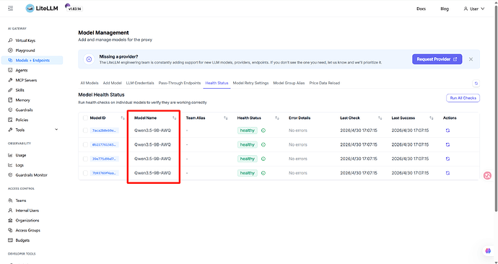This screenshot has width=498, height=264.
Task: Expand the Tools sidebar chevron
Action: click(56, 129)
